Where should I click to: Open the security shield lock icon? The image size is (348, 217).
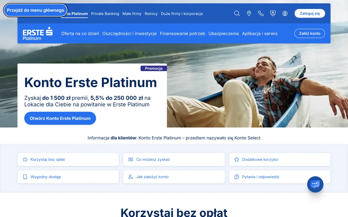(273, 13)
